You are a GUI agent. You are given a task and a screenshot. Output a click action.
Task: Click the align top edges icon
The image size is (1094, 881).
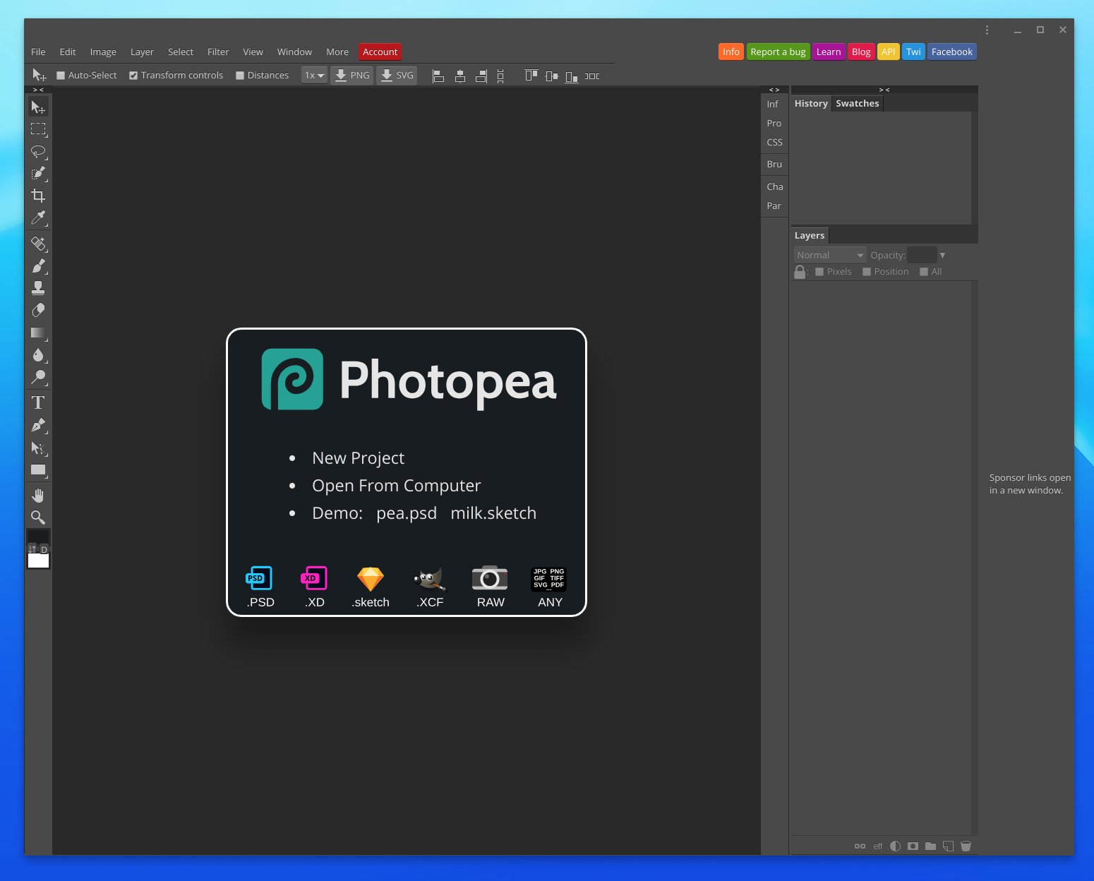(x=531, y=76)
